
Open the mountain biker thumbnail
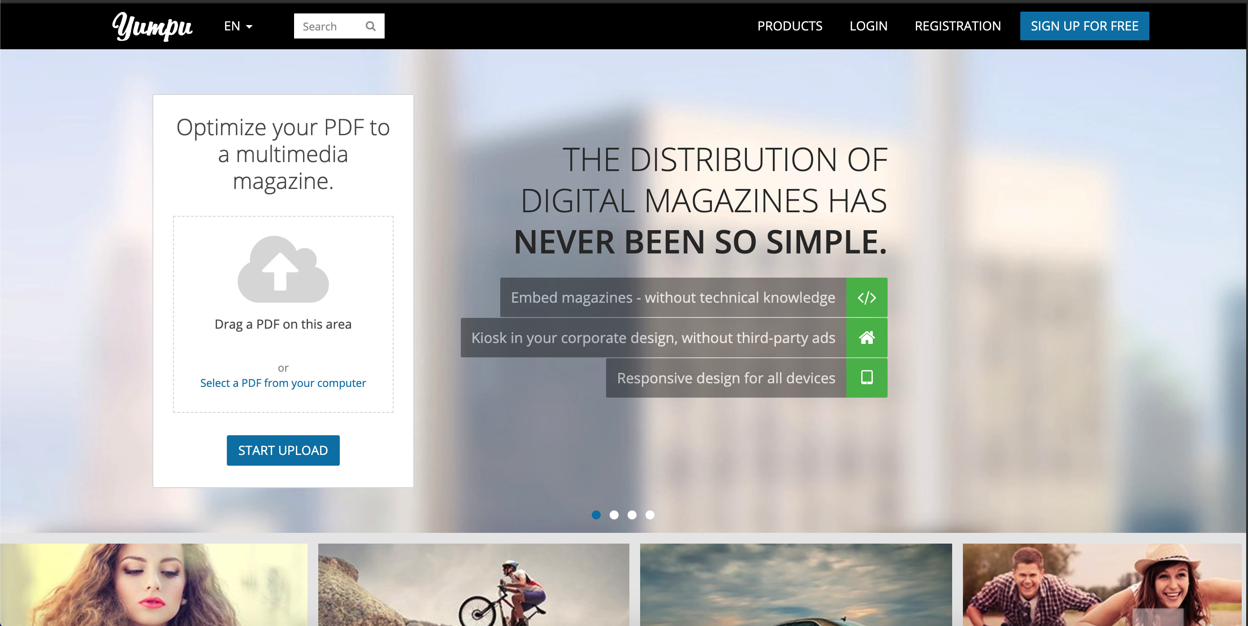pos(473,584)
